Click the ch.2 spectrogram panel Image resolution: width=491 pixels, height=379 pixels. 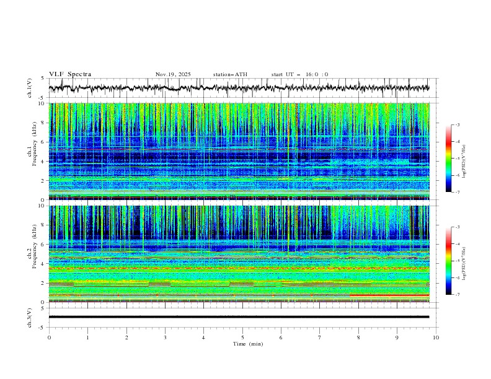coord(239,254)
